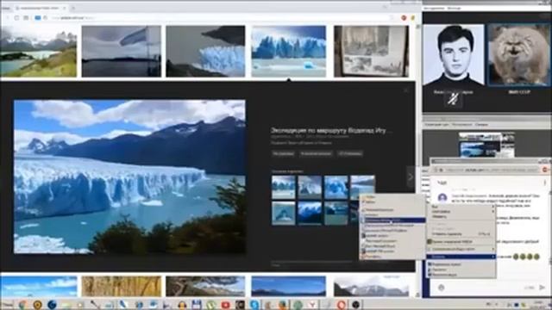The width and height of the screenshot is (552, 310).
Task: Click the user avatar in the chat
Action: pos(442,197)
